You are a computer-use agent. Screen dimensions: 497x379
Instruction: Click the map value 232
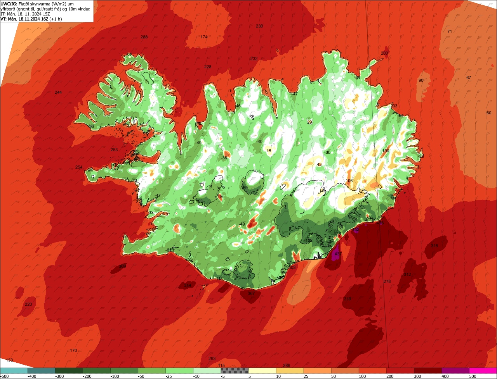click(x=254, y=59)
